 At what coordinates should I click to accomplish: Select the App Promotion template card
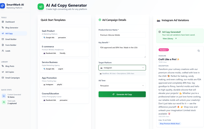(x=64, y=81)
